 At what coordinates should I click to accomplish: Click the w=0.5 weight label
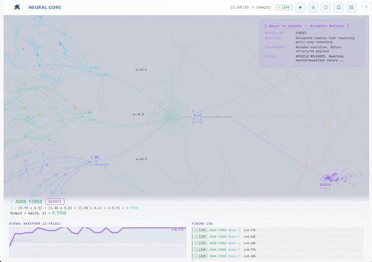(x=141, y=69)
